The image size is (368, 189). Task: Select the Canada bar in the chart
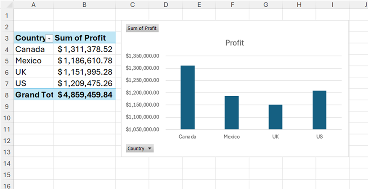pyautogui.click(x=188, y=97)
